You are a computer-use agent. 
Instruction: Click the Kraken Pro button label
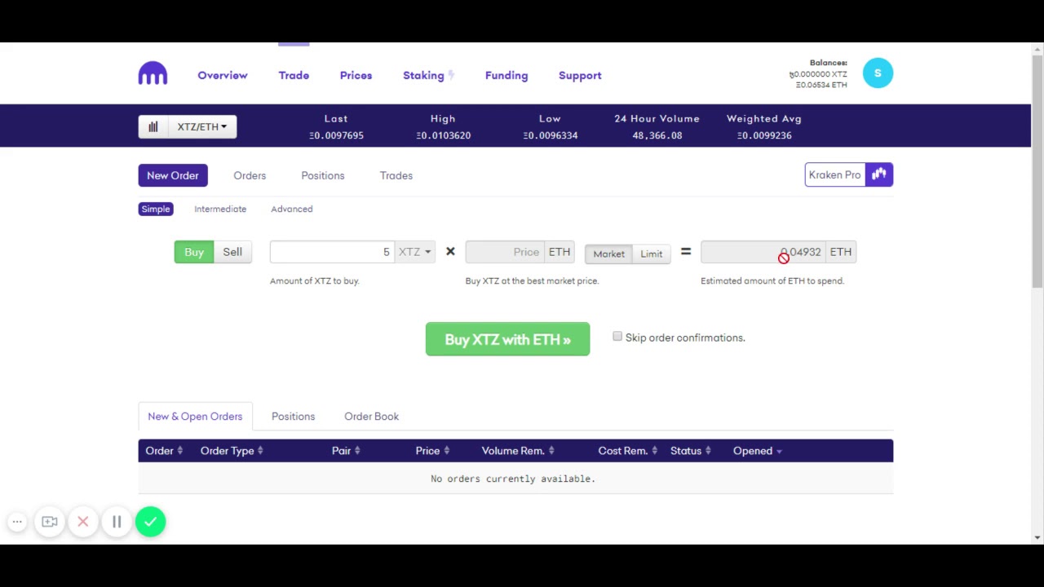[x=834, y=174]
